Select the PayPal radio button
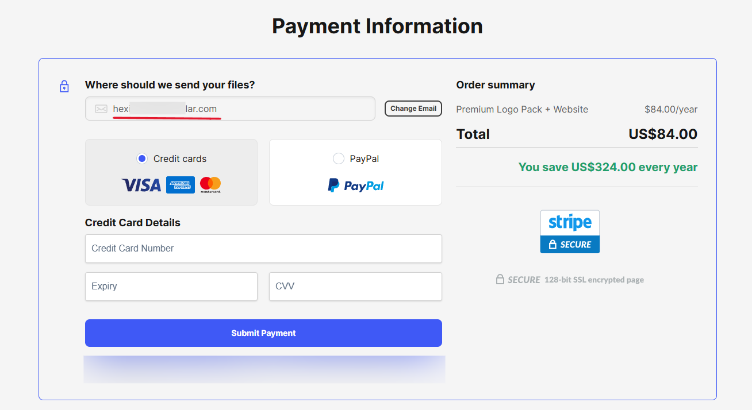 339,158
